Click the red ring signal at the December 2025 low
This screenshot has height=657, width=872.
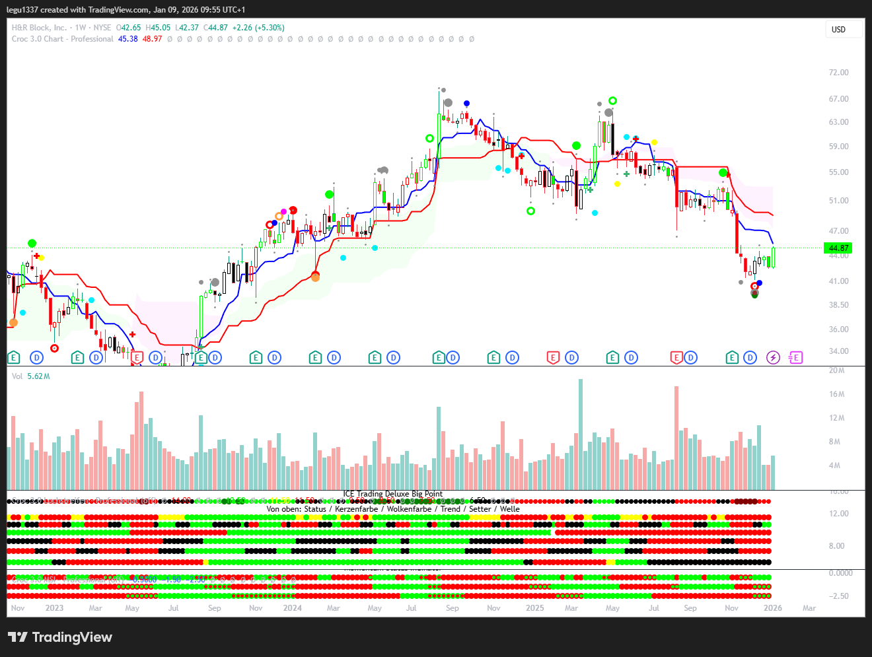754,287
